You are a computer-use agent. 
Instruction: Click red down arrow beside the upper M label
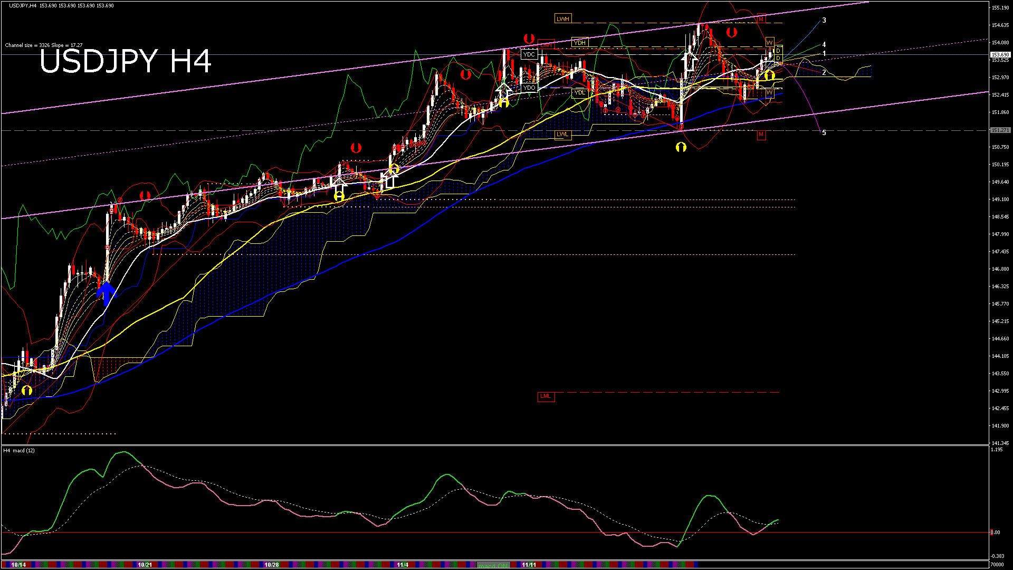732,33
